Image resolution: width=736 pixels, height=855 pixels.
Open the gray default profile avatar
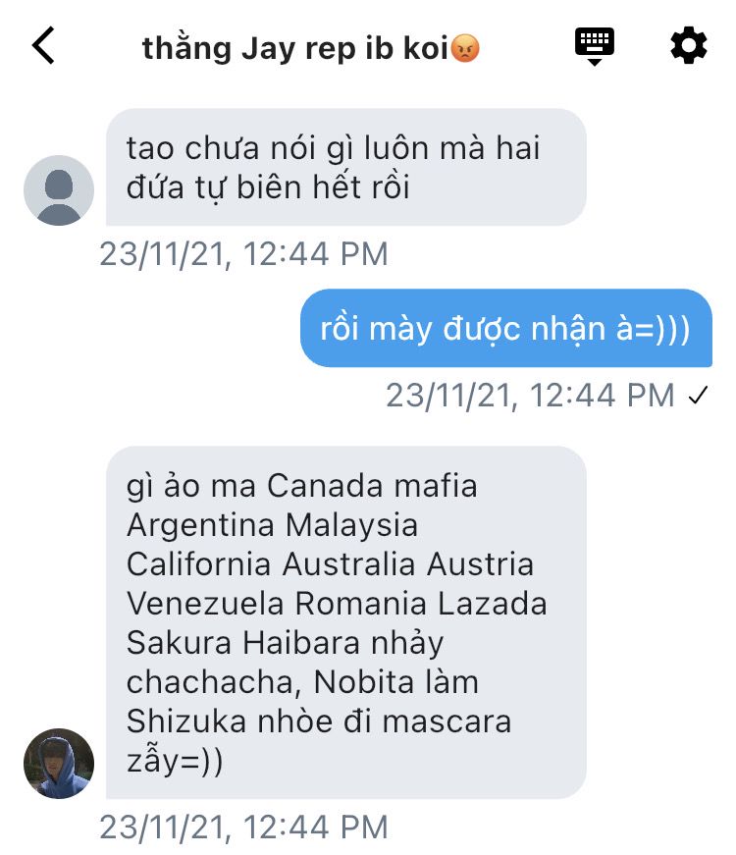click(59, 190)
